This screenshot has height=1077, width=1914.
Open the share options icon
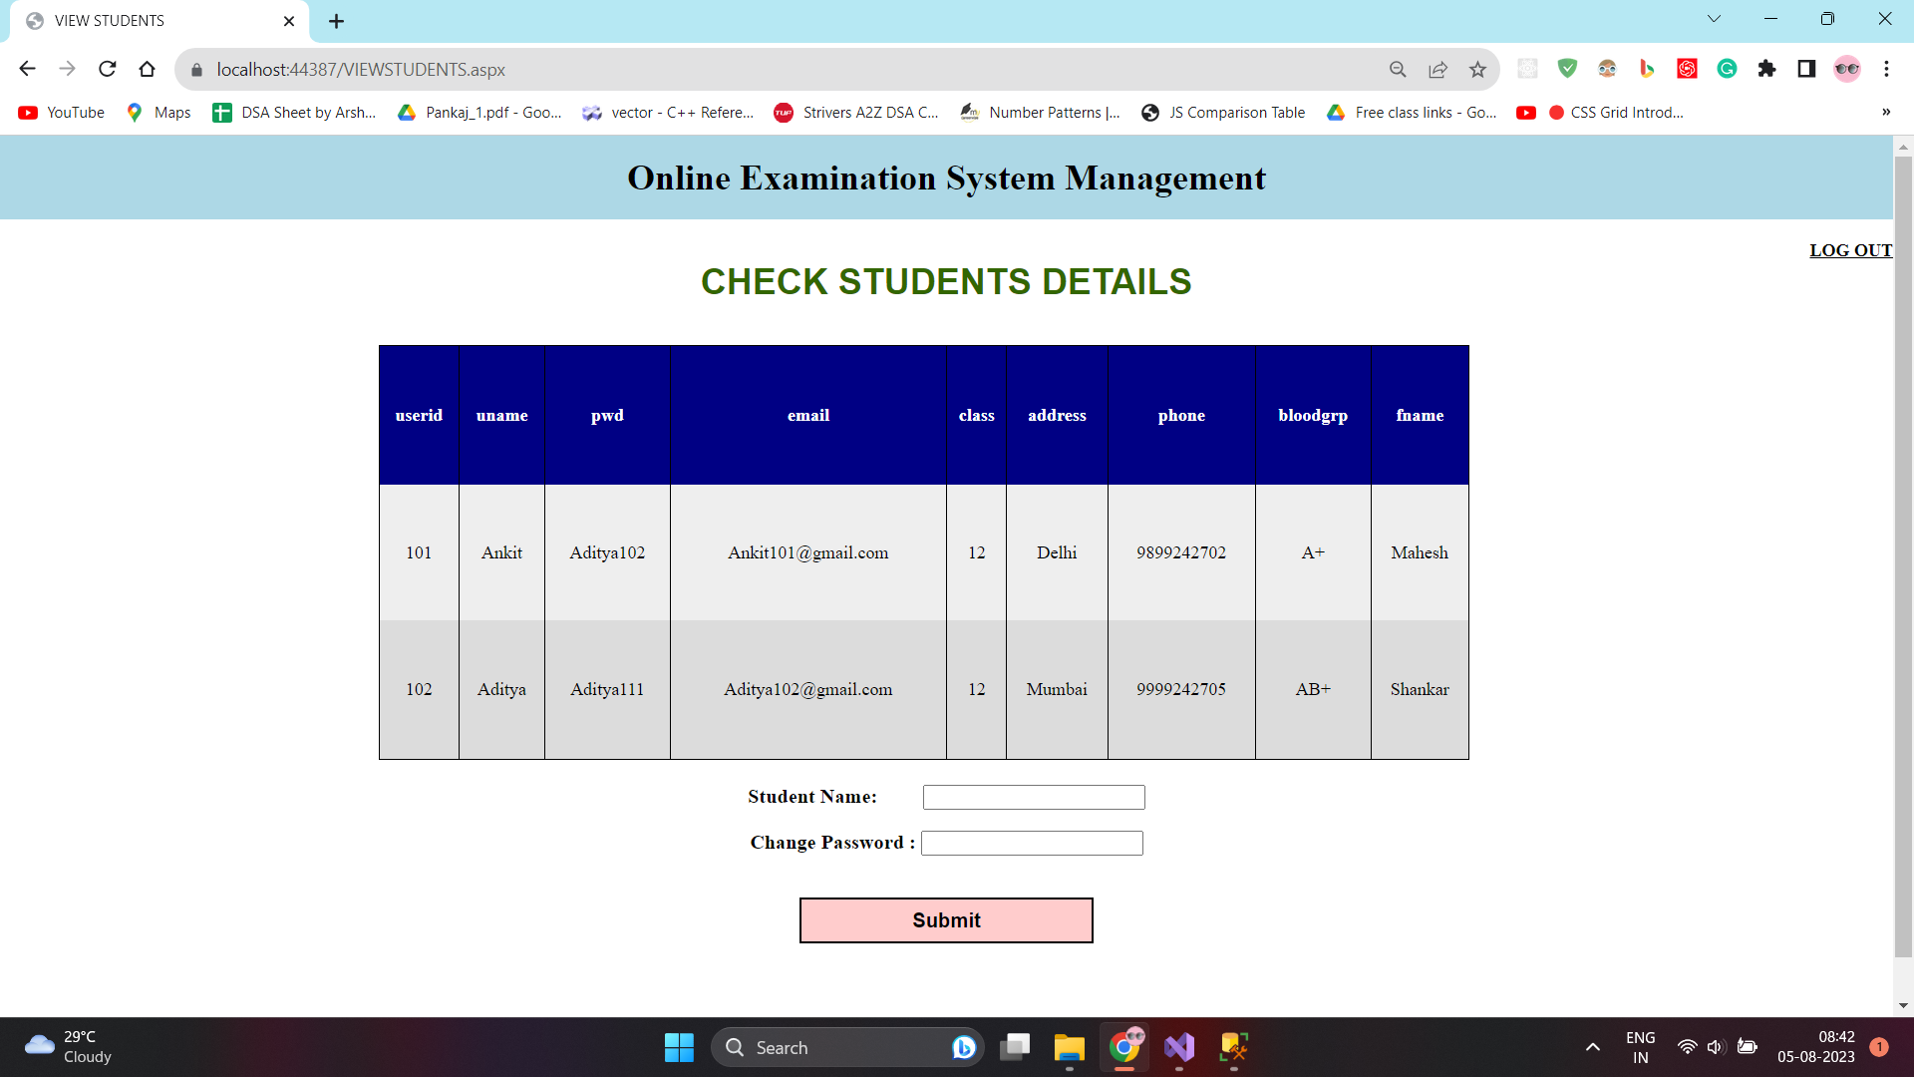point(1437,69)
